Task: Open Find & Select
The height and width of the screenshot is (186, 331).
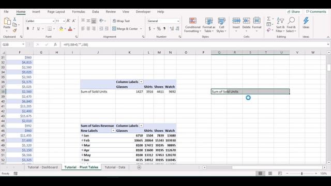Action: (291, 25)
